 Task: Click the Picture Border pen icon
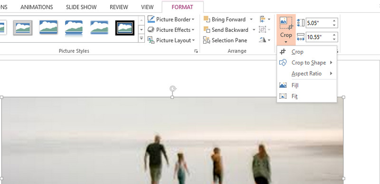coord(151,19)
